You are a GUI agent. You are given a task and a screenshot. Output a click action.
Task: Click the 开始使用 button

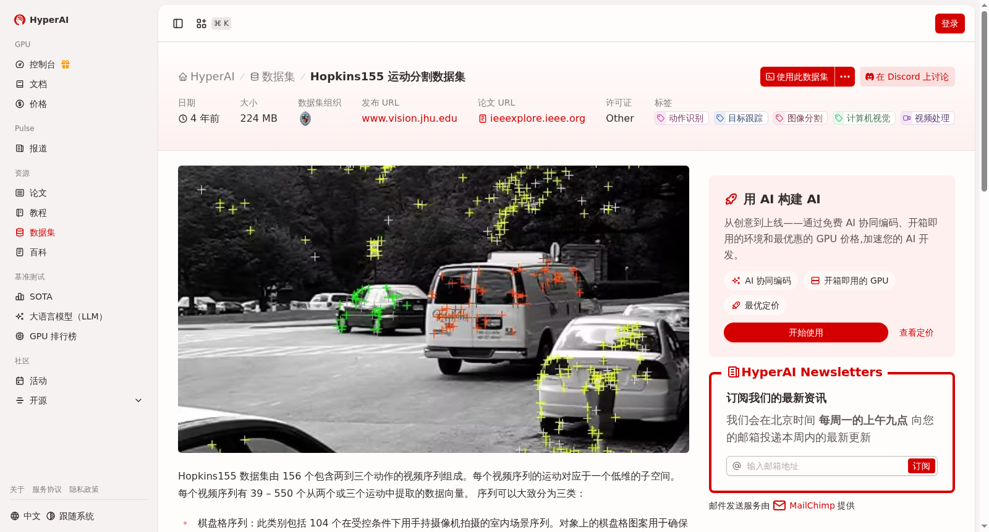coord(806,332)
